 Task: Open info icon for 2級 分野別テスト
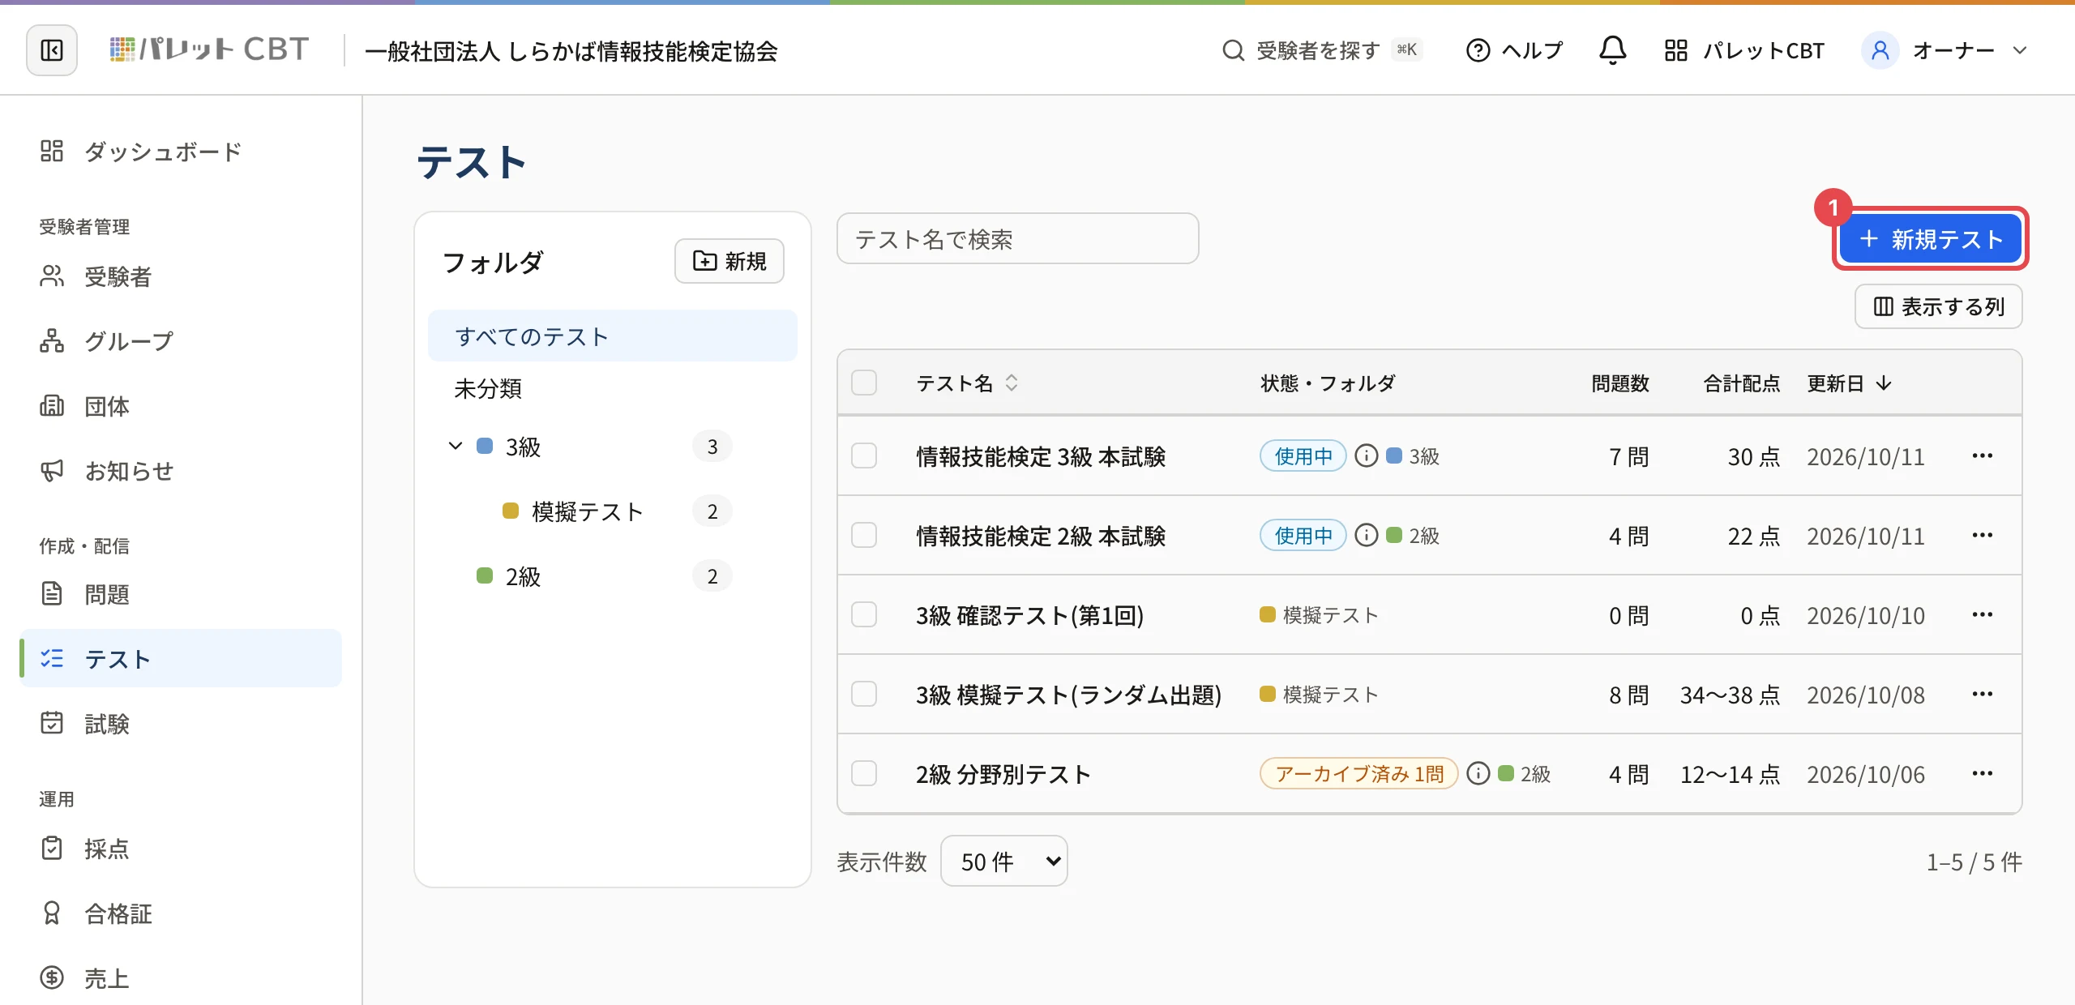(1478, 774)
